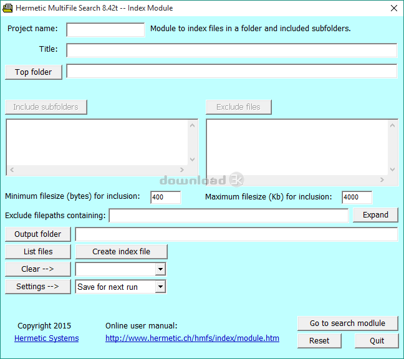Focus the Top folder path field
Screen dimensions: 404x359
tap(232, 71)
